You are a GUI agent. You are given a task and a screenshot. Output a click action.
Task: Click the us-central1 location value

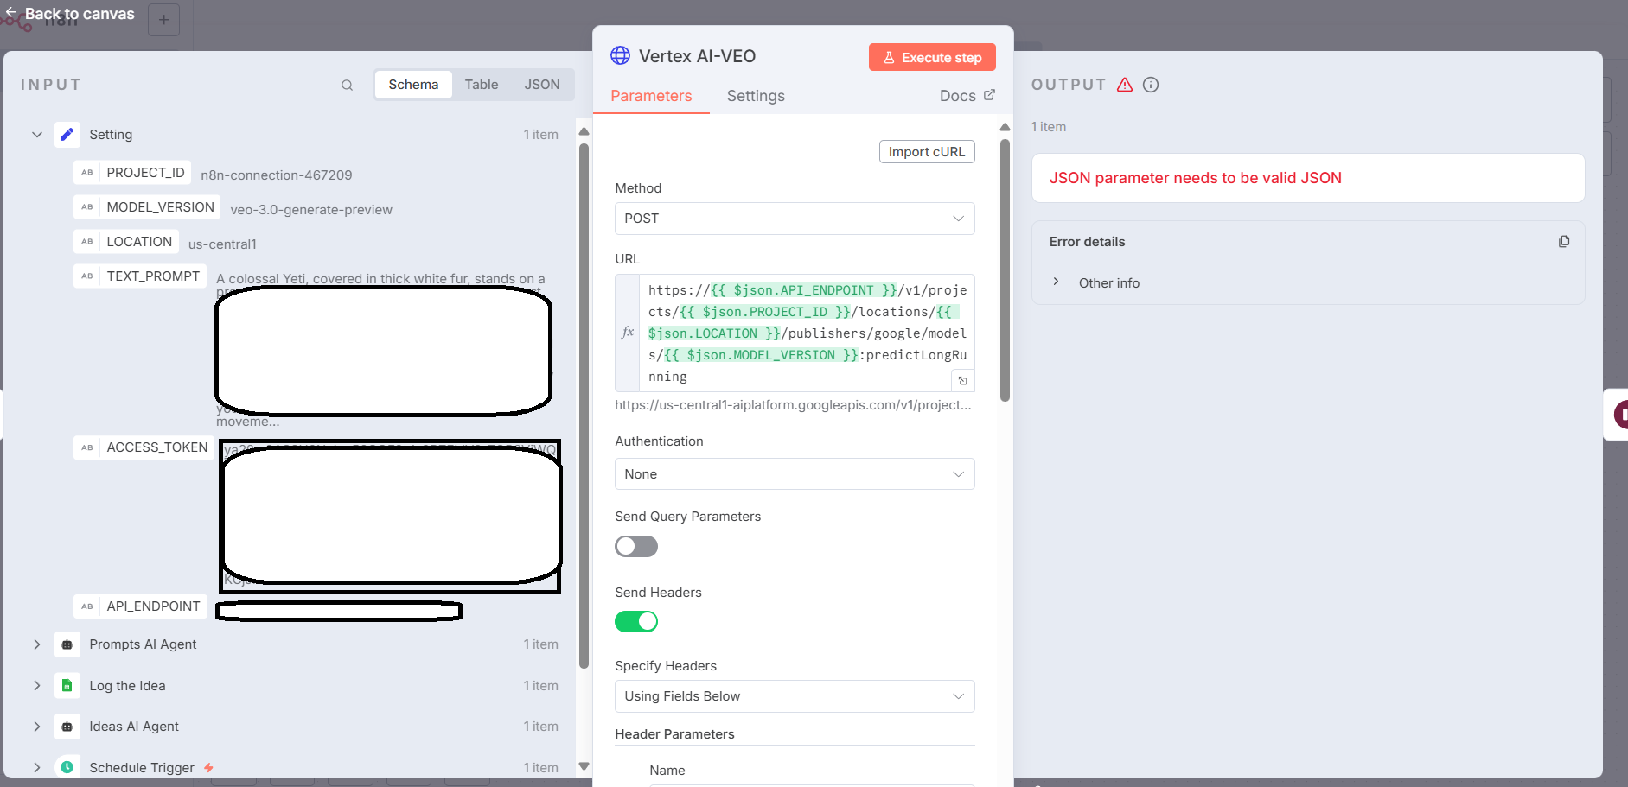click(x=222, y=244)
